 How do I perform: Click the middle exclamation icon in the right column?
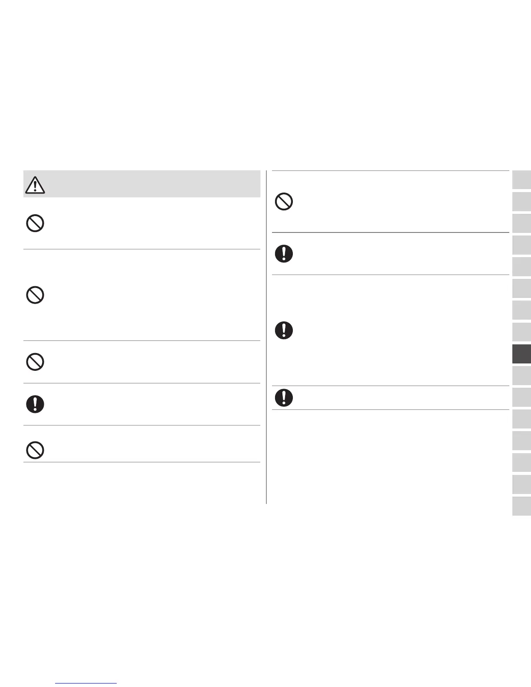tap(284, 330)
